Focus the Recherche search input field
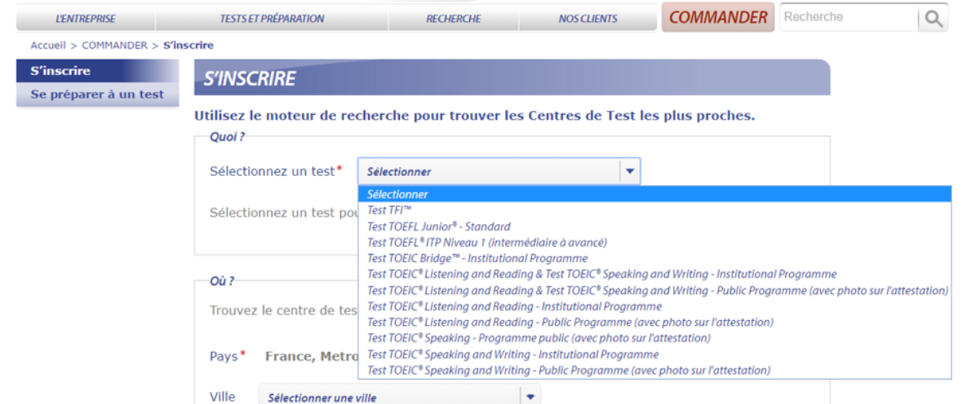This screenshot has width=971, height=404. (x=847, y=17)
